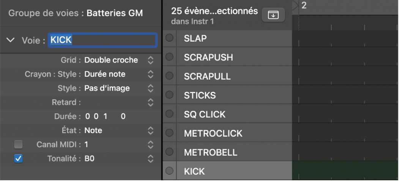Click the round button beside SLAP lane
This screenshot has width=399, height=181.
tap(170, 38)
